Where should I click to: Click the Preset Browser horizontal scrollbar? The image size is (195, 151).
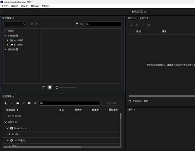[42, 147]
